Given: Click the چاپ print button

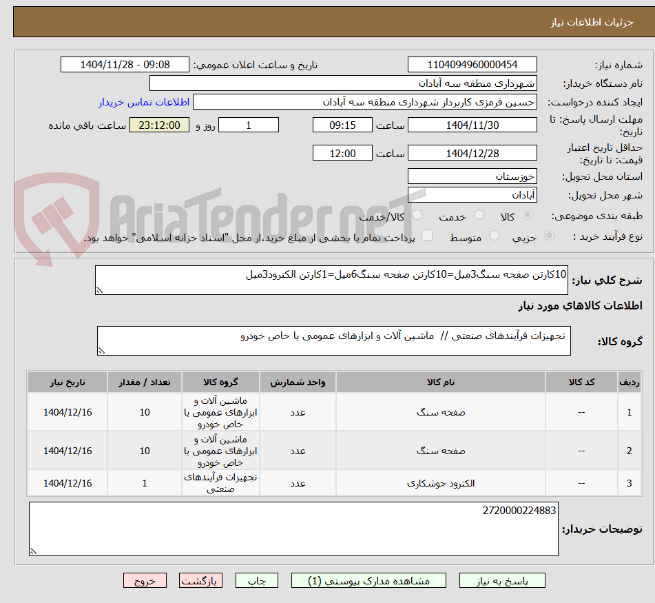Looking at the screenshot, I should click(x=256, y=580).
